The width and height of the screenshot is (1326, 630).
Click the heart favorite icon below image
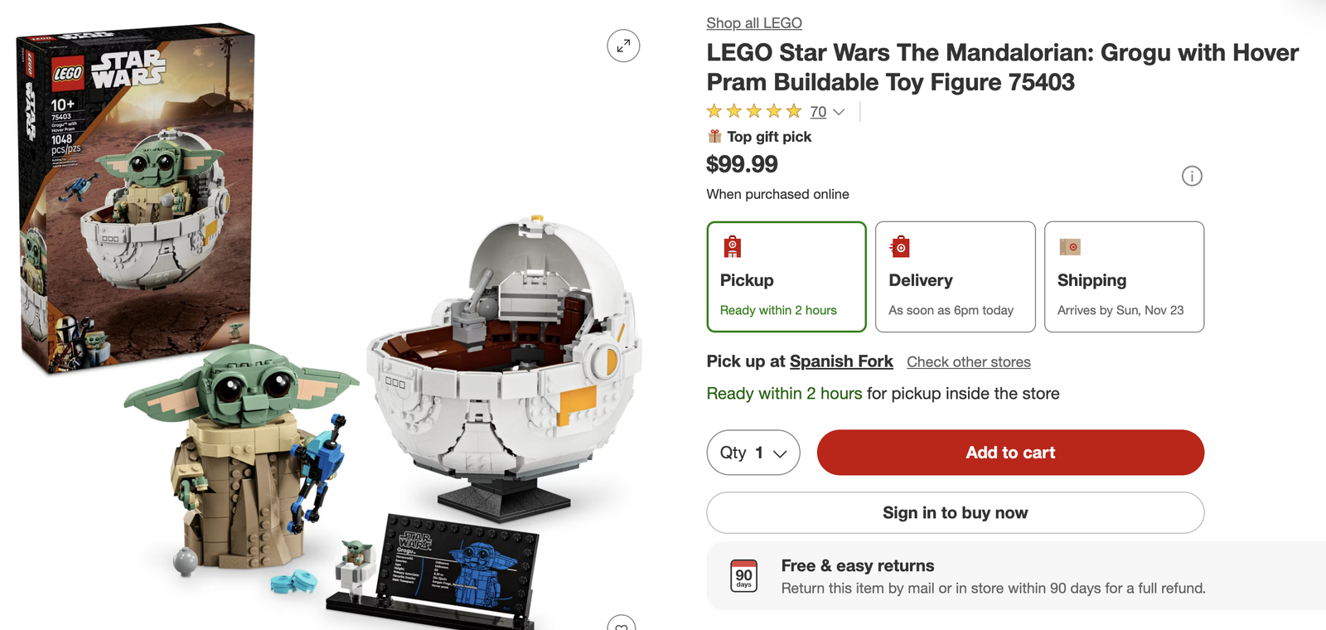622,624
